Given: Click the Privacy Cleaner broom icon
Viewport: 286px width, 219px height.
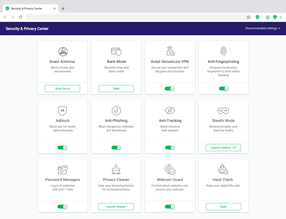Looking at the screenshot, I should tap(116, 169).
